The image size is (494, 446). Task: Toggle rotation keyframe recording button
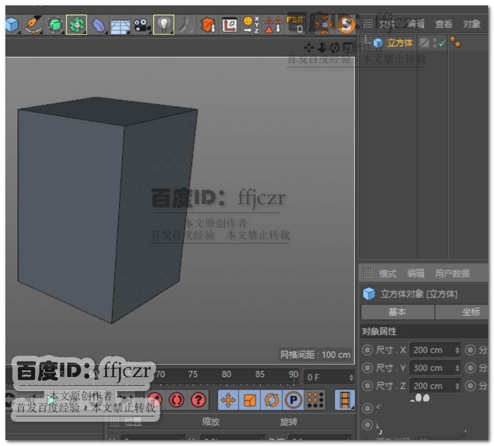272,400
